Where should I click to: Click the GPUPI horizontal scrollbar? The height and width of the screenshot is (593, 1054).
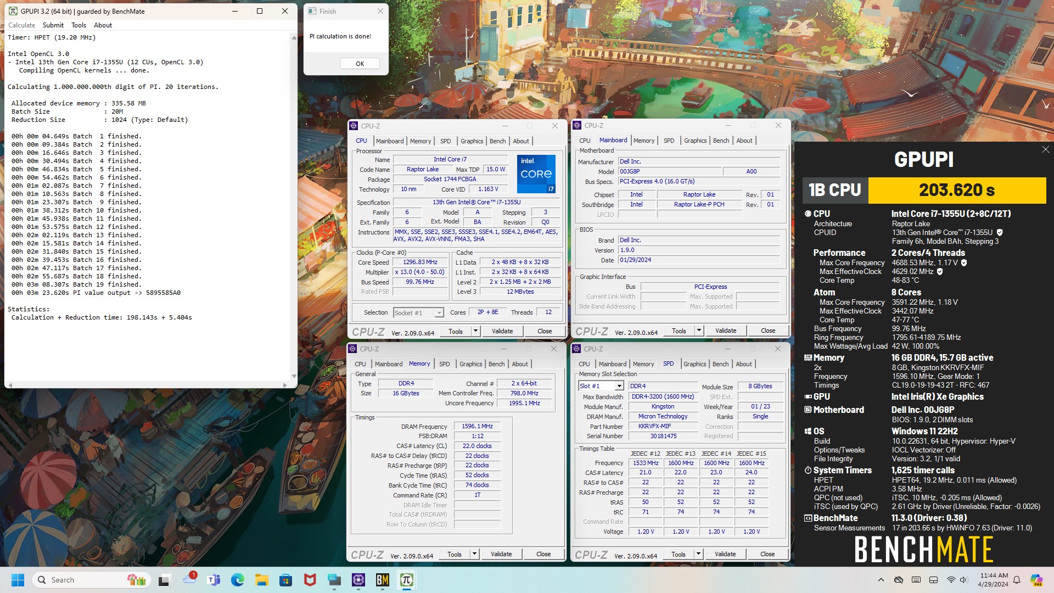tap(148, 385)
